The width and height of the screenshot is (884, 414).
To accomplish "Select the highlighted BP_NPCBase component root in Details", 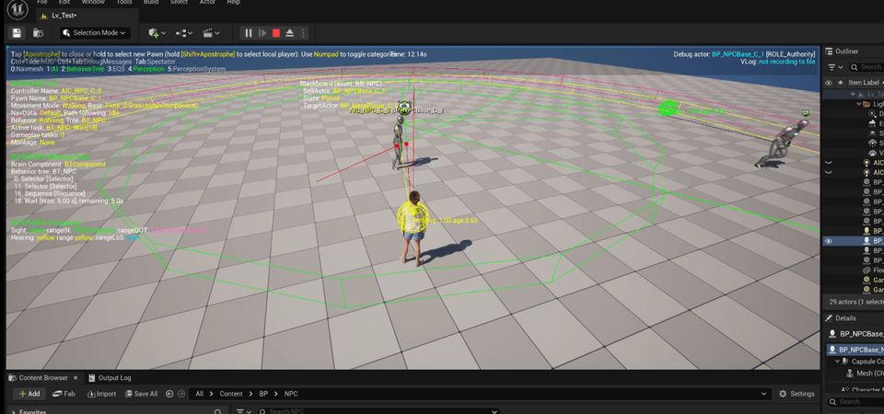I will (x=855, y=350).
